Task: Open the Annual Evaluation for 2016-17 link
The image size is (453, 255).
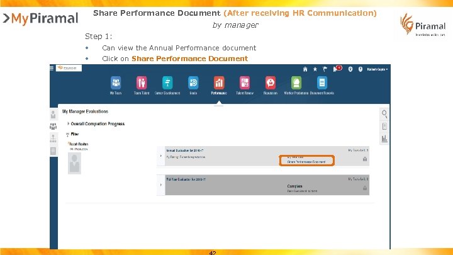Action: 184,150
